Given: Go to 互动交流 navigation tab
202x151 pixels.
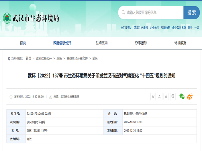Looking at the screenshot, I should click(101, 43).
